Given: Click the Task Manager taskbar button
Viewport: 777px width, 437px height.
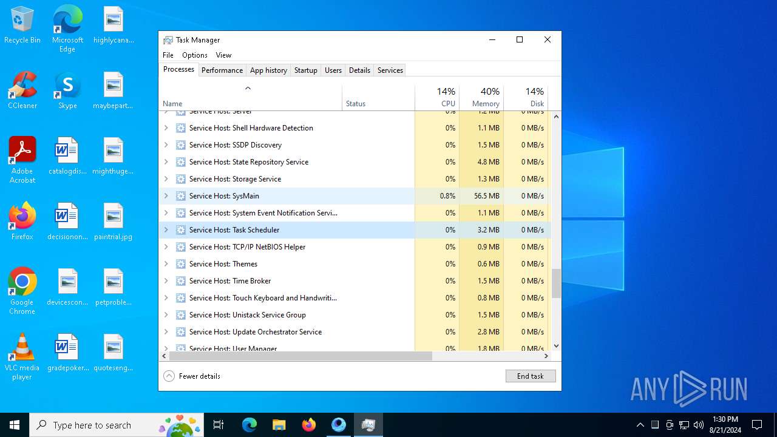Looking at the screenshot, I should pos(368,425).
